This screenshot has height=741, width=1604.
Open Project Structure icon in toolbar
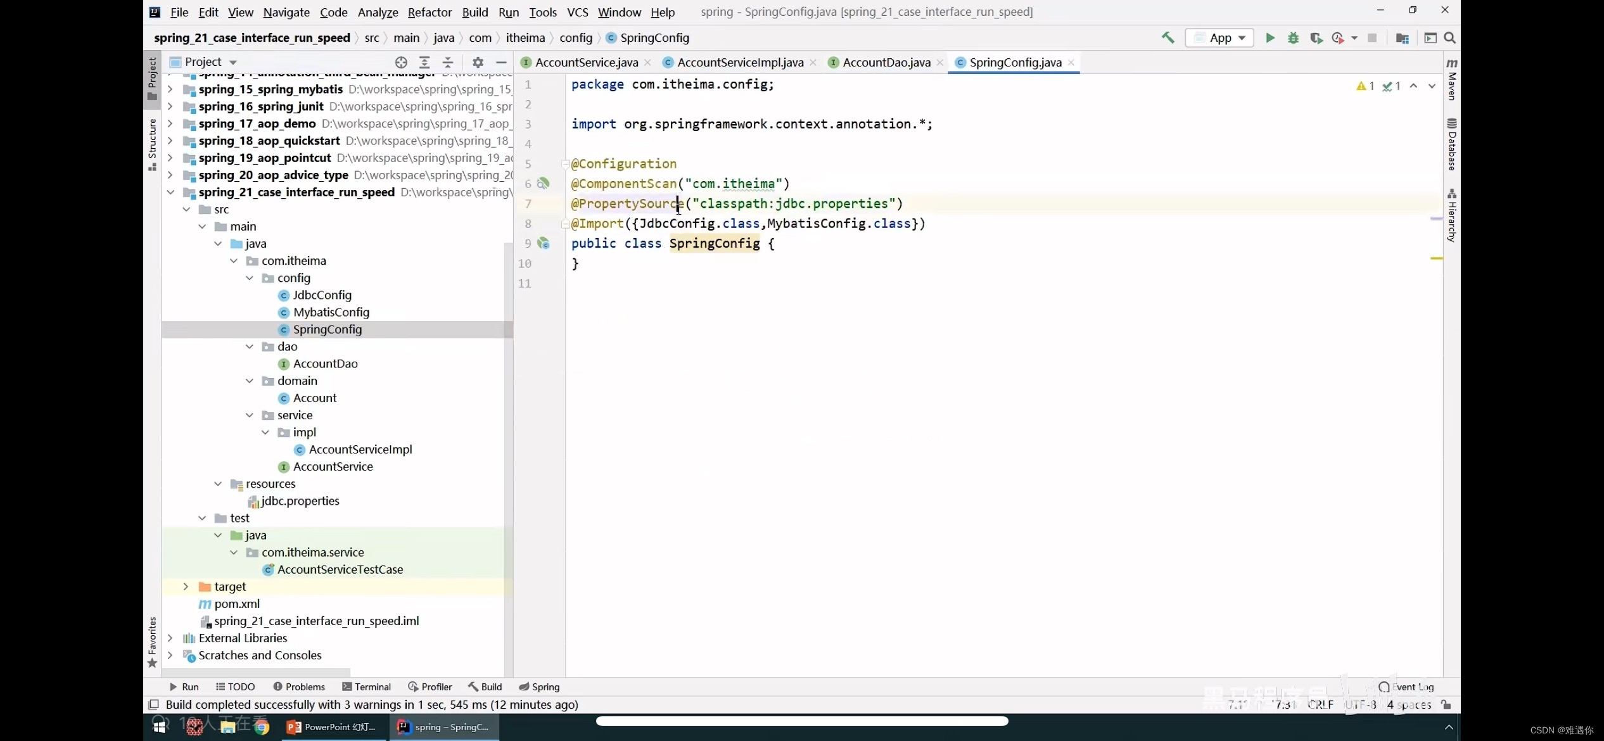coord(1403,38)
